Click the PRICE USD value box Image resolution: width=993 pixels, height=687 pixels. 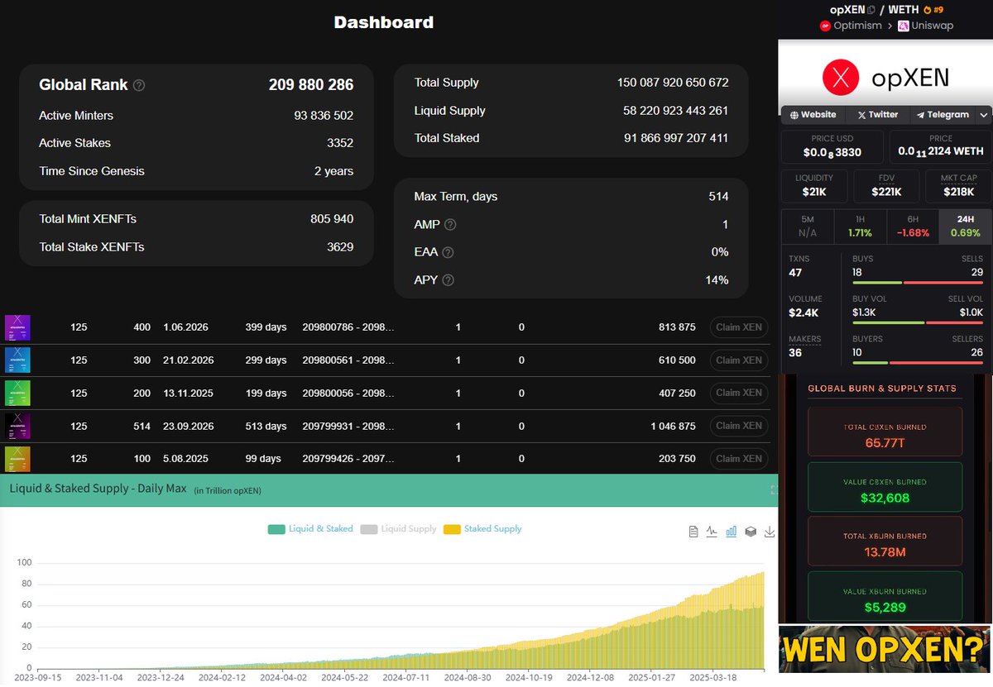point(832,146)
